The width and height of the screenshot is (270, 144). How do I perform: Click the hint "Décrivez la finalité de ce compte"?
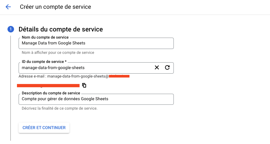pyautogui.click(x=59, y=108)
